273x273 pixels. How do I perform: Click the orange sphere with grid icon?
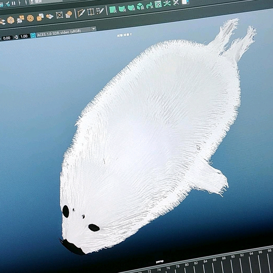69,14
